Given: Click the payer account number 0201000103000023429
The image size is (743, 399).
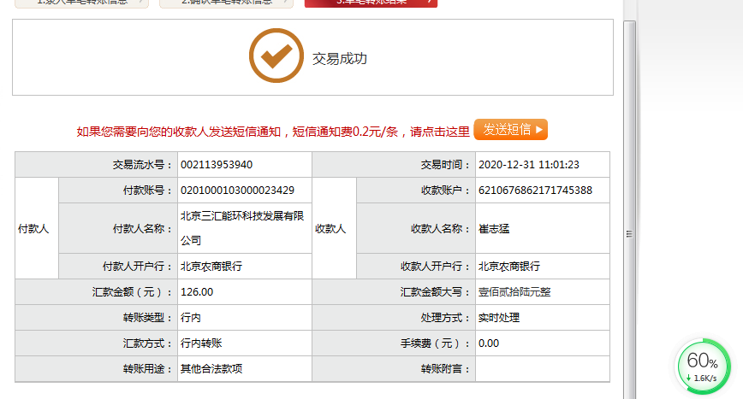Looking at the screenshot, I should 237,191.
